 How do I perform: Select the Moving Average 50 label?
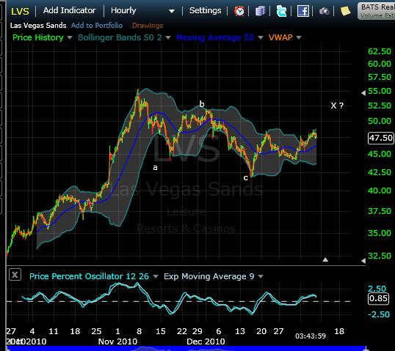(x=215, y=37)
